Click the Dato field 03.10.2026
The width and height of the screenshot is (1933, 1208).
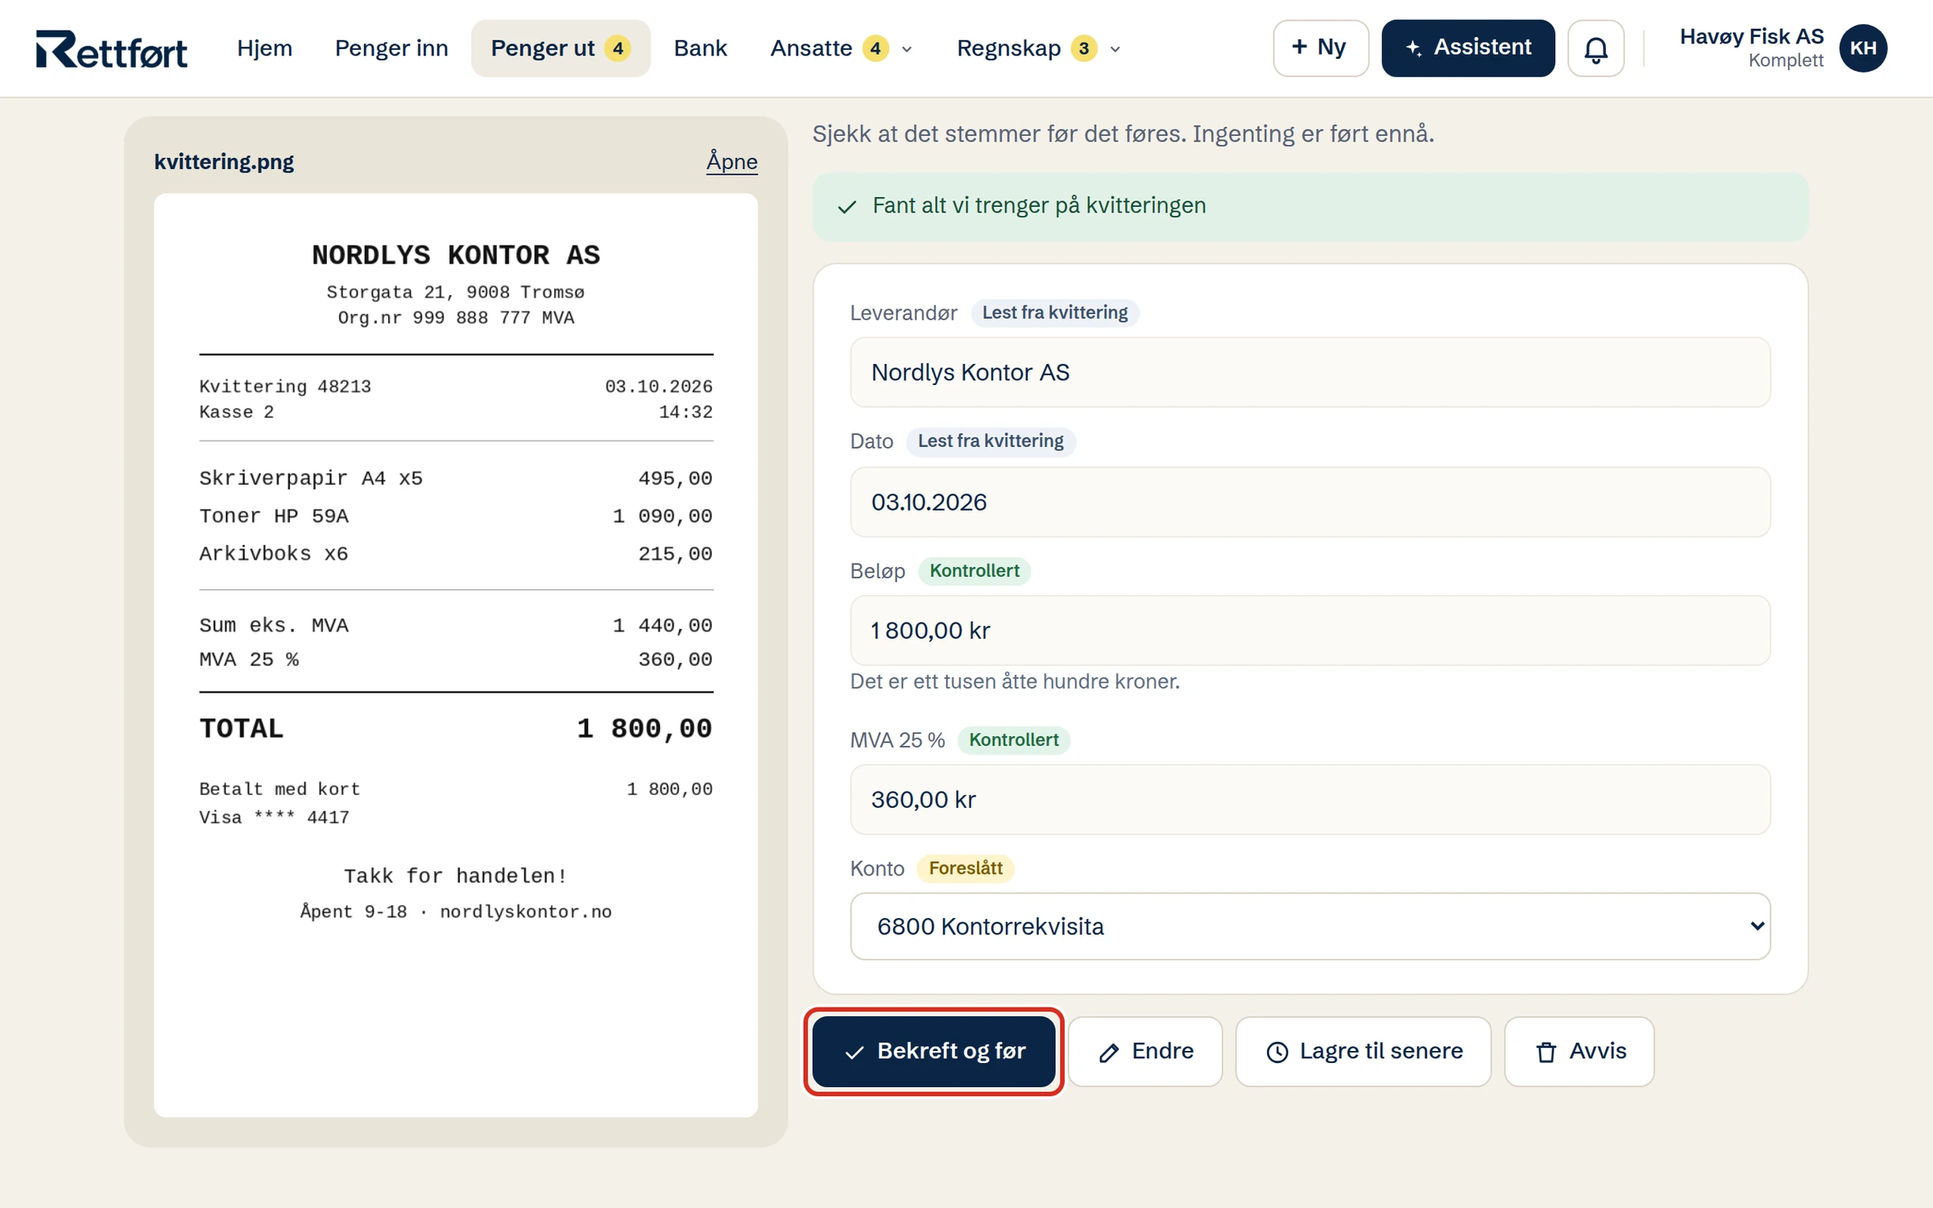click(x=1310, y=502)
